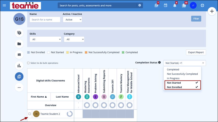The image size is (218, 122).
Task: Click Digital skills Classrooms heading
Action: (x=51, y=81)
